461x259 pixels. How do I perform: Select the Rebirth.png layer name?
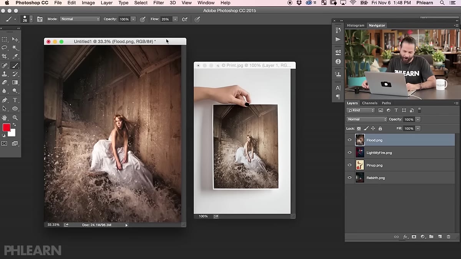click(376, 178)
